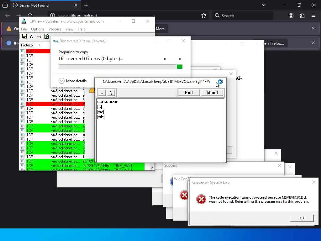This screenshot has width=321, height=241.
Task: Click the Firefox reload icon
Action: coord(30,15)
